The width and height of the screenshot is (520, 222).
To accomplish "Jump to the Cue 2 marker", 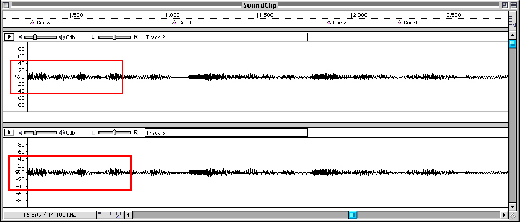I will [x=329, y=22].
